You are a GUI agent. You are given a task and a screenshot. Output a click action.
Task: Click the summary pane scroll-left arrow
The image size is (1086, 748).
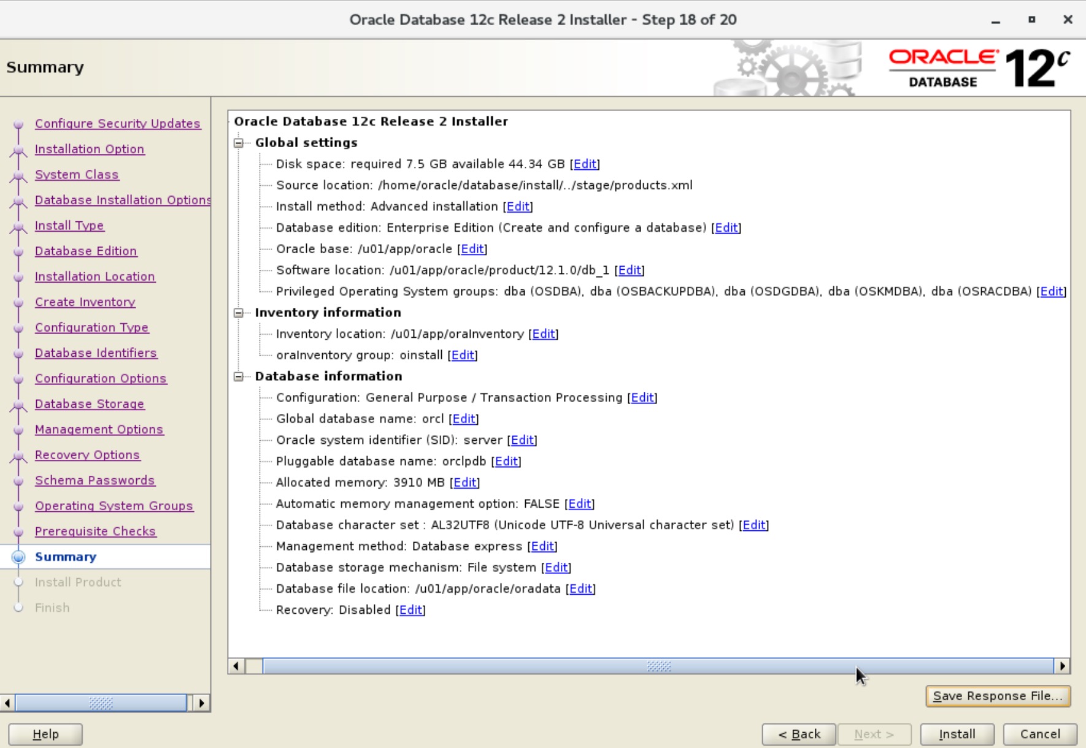point(236,666)
